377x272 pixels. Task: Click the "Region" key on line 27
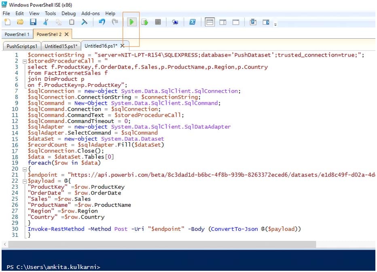41,211
